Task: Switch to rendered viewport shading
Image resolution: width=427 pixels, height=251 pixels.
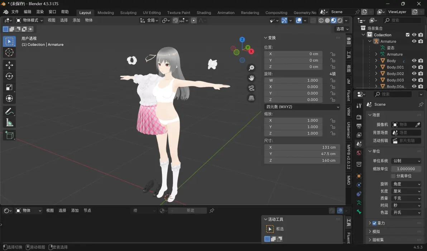Action: click(340, 20)
